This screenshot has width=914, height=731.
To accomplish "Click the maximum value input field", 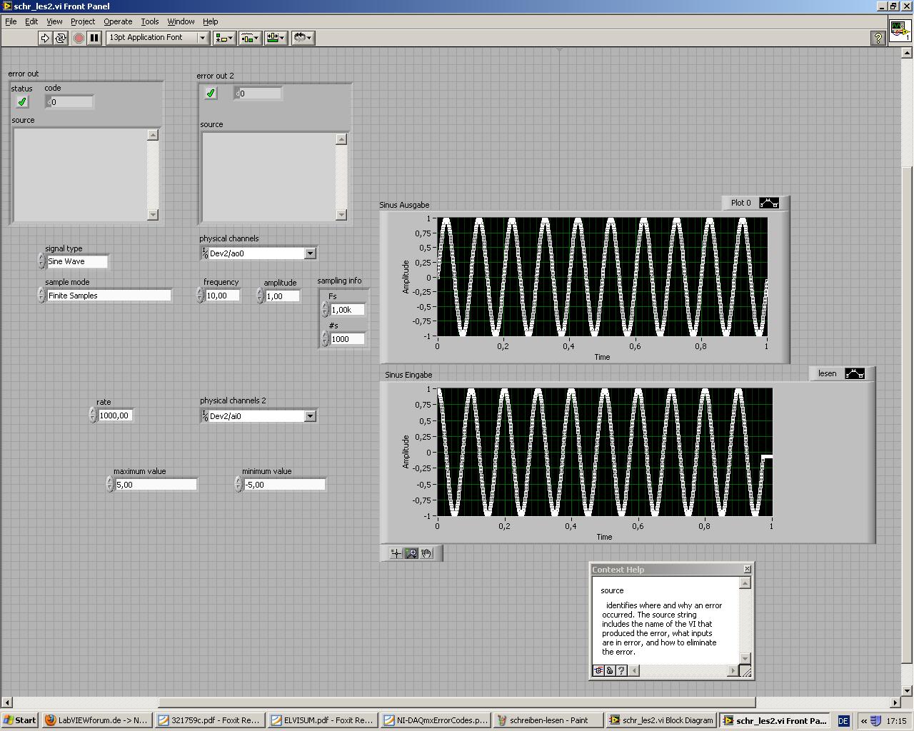I will [155, 485].
